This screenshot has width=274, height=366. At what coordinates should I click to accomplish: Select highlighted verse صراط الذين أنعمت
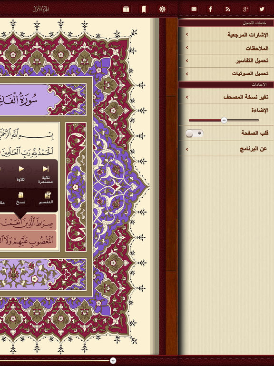(x=28, y=223)
